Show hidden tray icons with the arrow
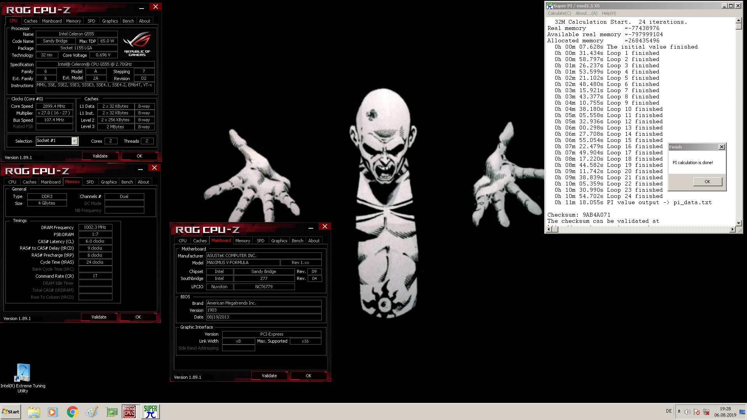The height and width of the screenshot is (420, 747). click(679, 411)
